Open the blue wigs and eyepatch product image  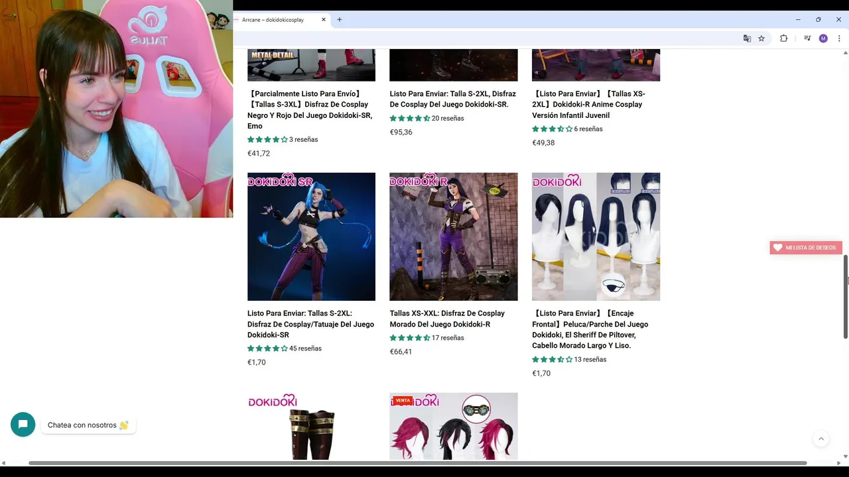pos(596,237)
